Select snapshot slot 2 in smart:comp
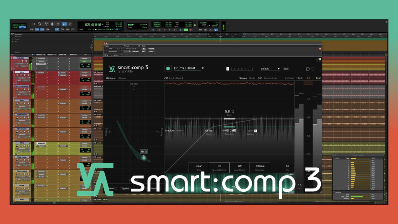Image resolution: width=398 pixels, height=224 pixels. tap(231, 68)
